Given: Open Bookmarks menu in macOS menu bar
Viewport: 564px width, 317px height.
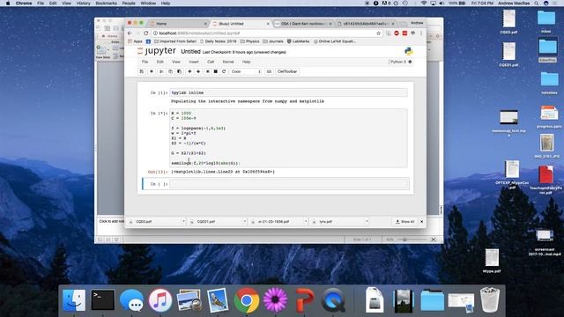Looking at the screenshot, I should (x=106, y=4).
